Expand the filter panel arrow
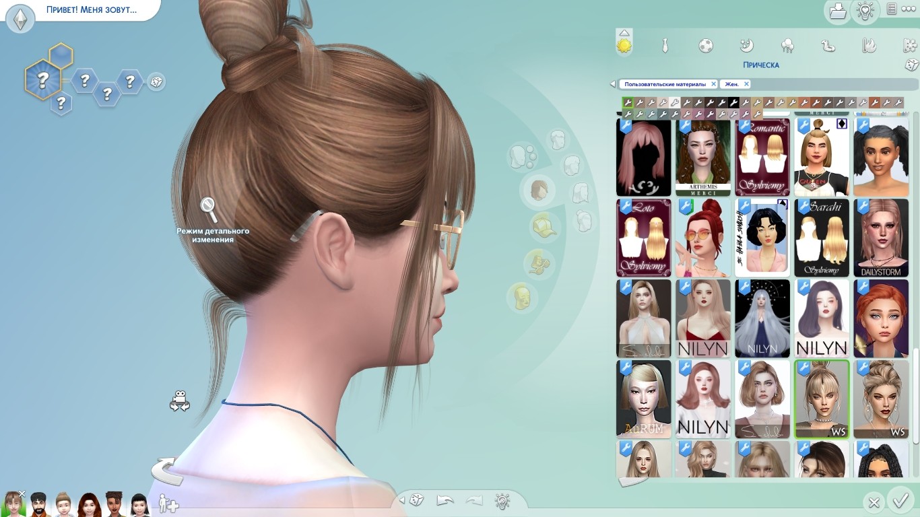The image size is (920, 517). [612, 84]
